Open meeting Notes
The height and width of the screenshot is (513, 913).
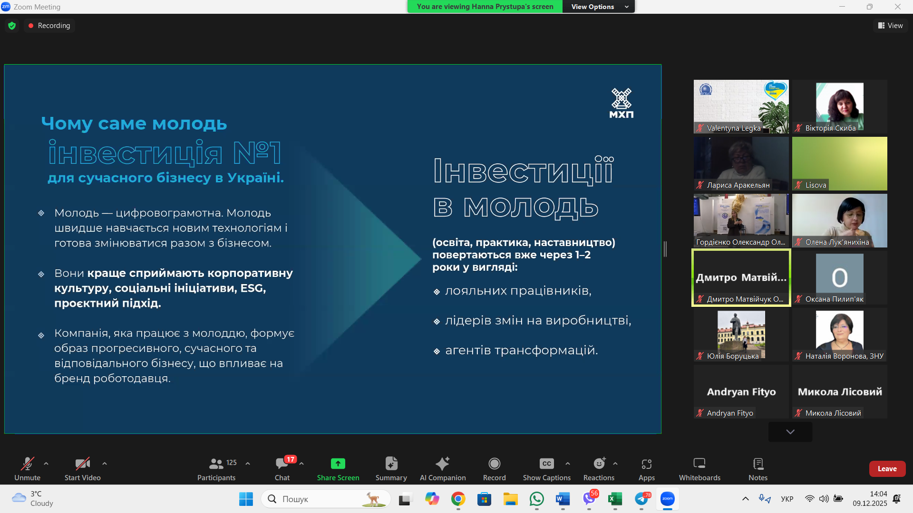pos(757,468)
